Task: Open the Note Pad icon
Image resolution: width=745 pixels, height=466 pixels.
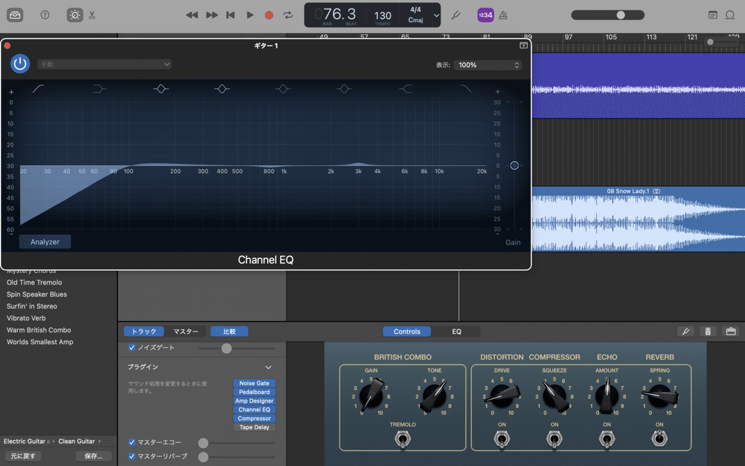Action: tap(713, 15)
